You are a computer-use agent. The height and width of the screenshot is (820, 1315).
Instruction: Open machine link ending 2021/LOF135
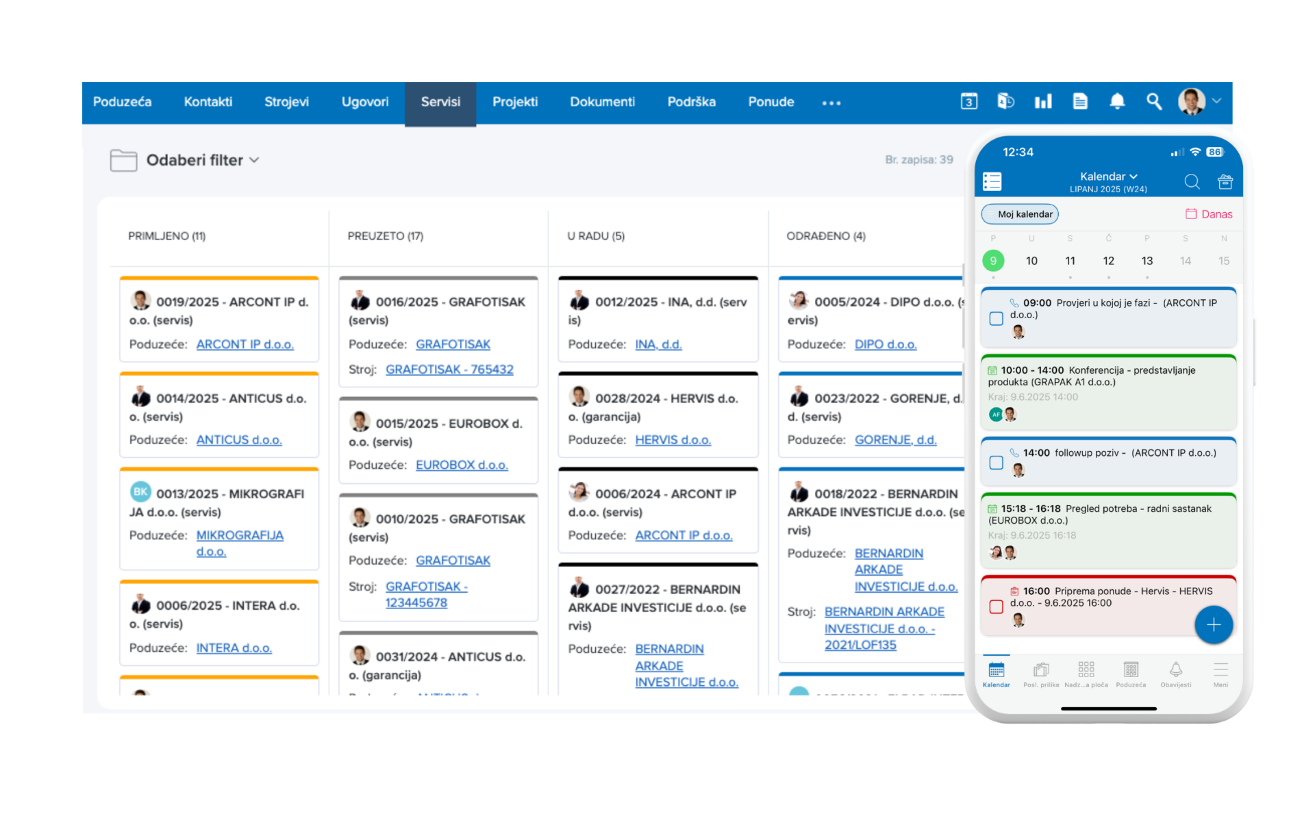pyautogui.click(x=884, y=628)
